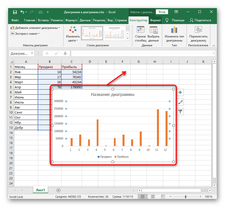The height and width of the screenshot is (207, 225).
Task: Click the horizontal scrollbar right arrow
Action: [210, 190]
